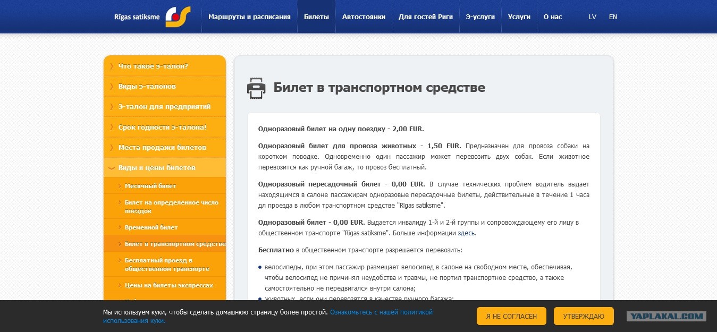
Task: Open sidebar item Что такое э-талон?
Action: click(165, 66)
